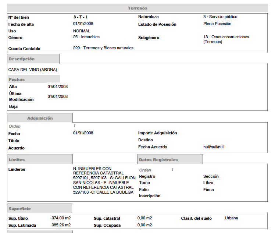Select the Género value 25 - Inmuebles
This screenshot has width=275, height=233.
(86, 37)
